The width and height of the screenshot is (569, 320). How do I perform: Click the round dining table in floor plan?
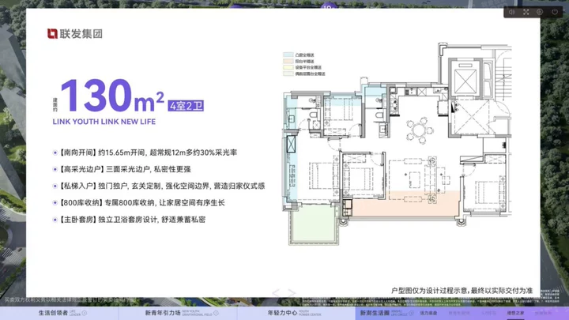419,130
